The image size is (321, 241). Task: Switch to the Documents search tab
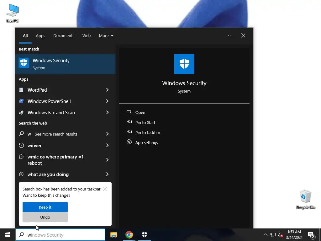tap(64, 35)
